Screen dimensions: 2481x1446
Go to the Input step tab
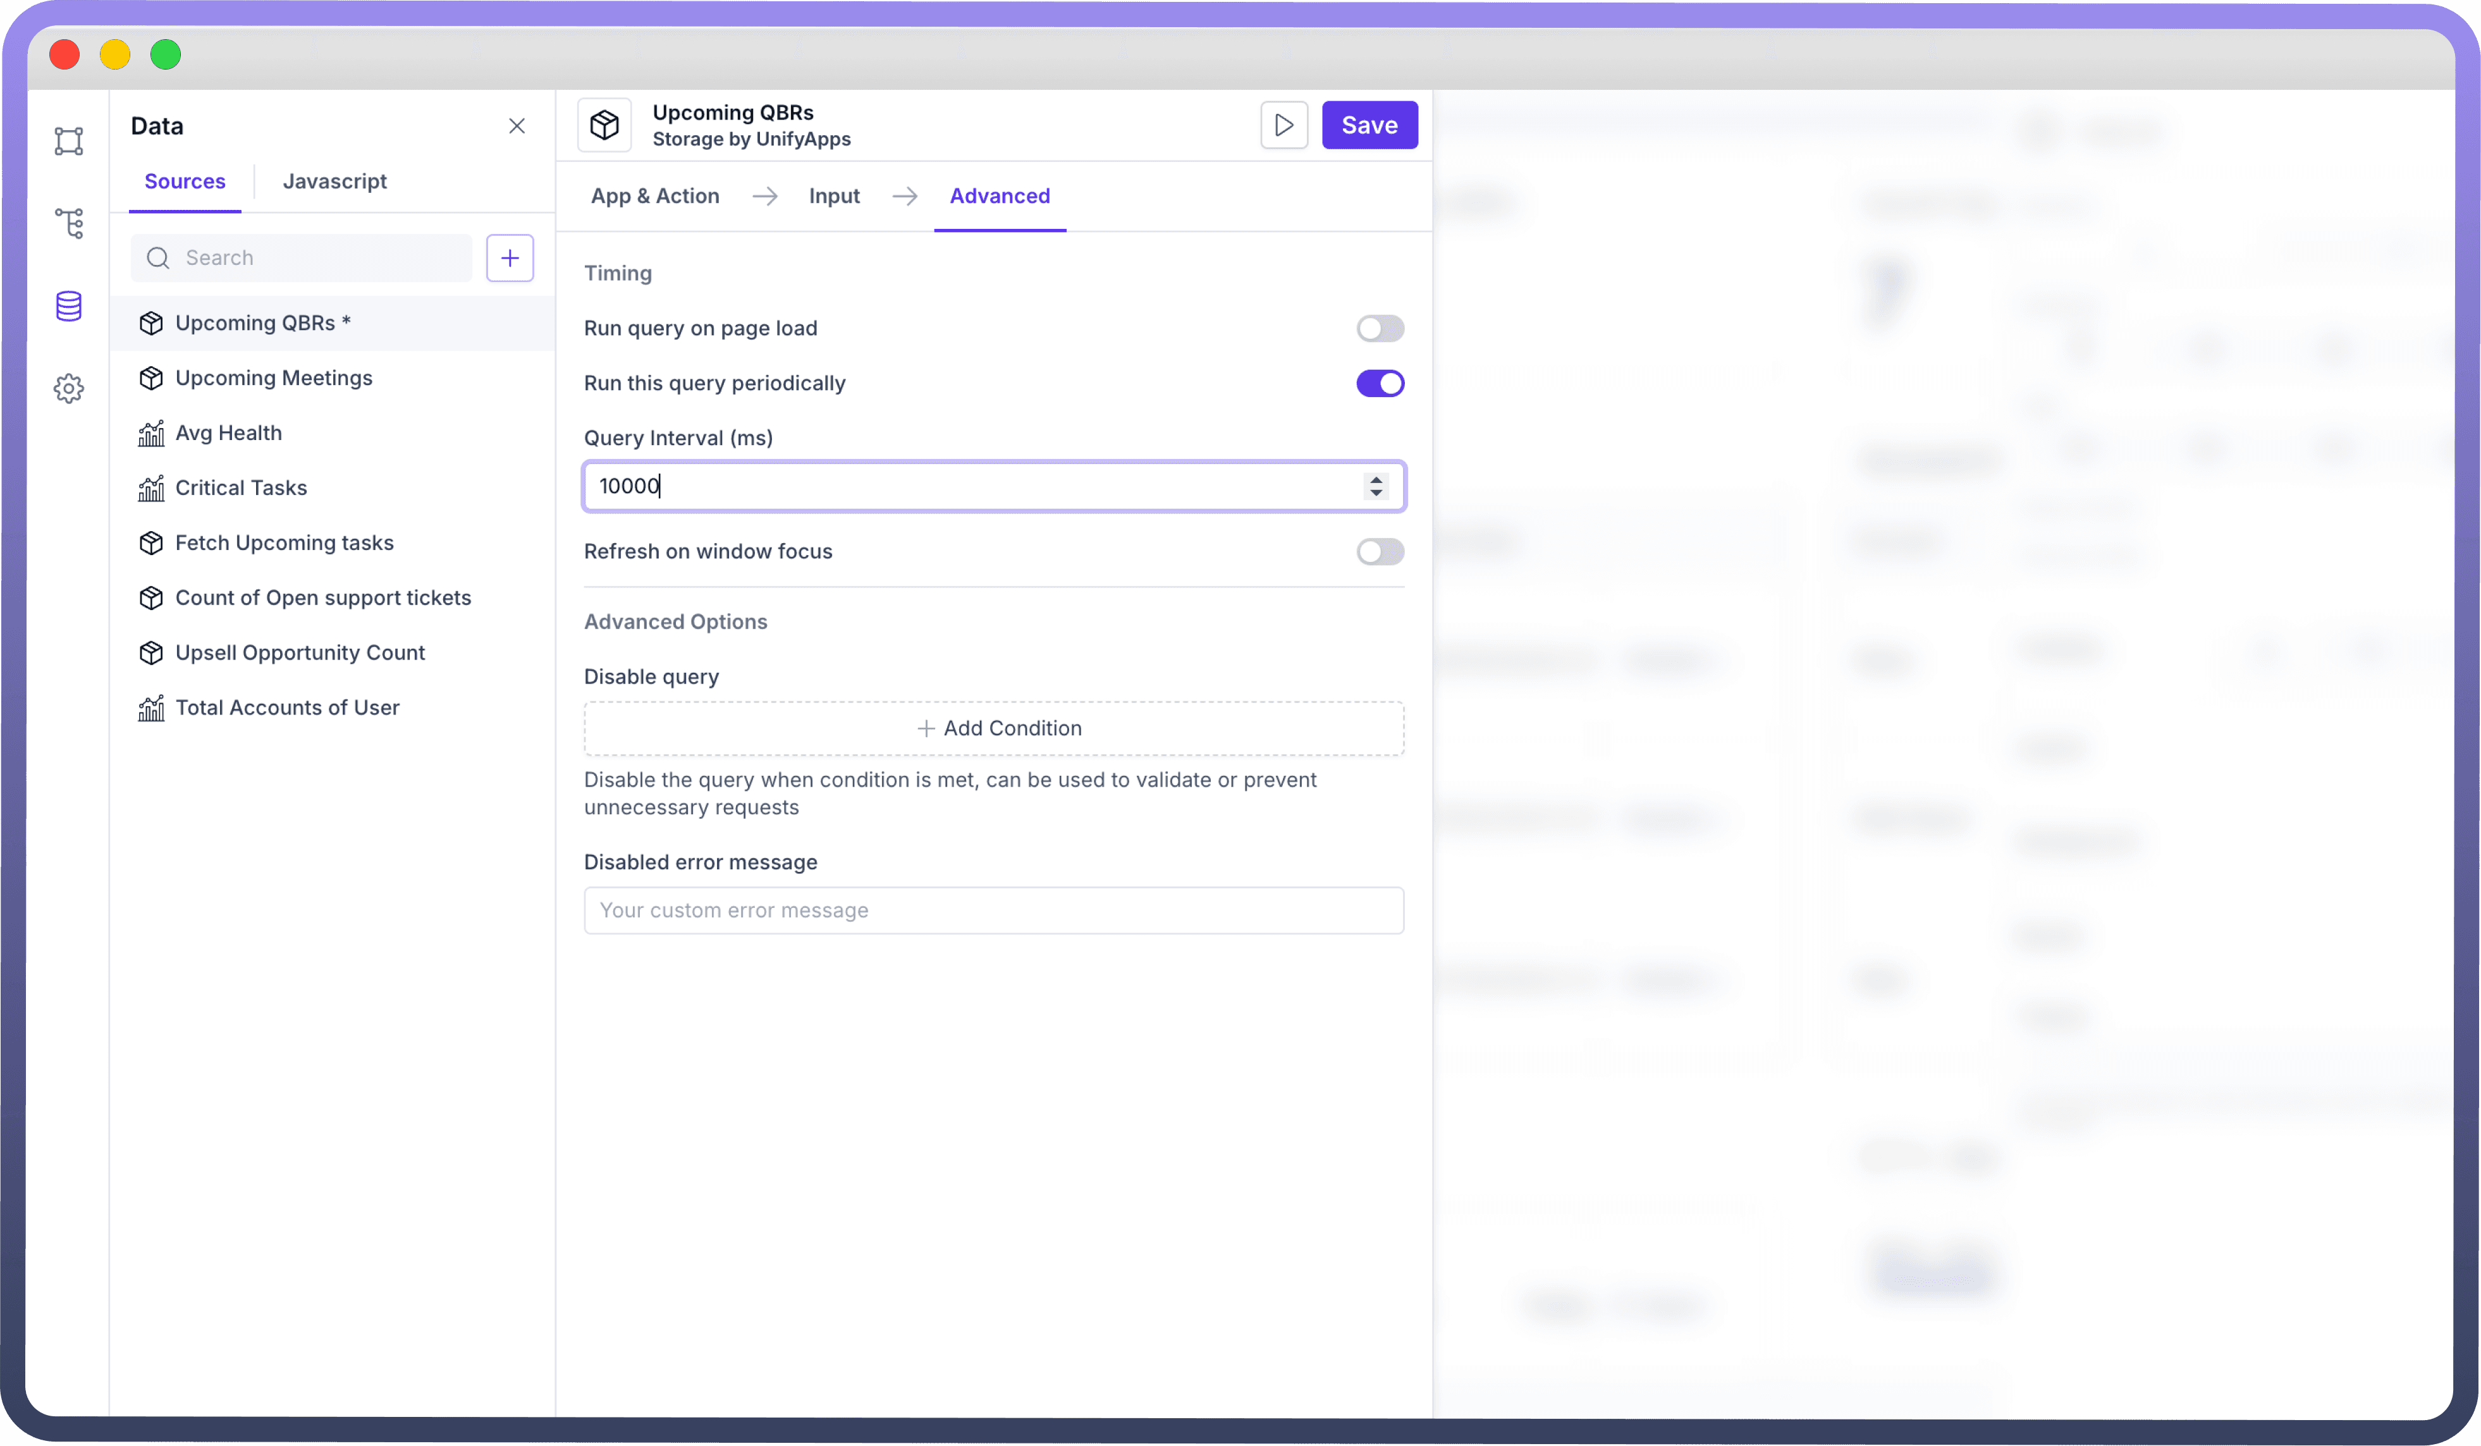pyautogui.click(x=834, y=196)
